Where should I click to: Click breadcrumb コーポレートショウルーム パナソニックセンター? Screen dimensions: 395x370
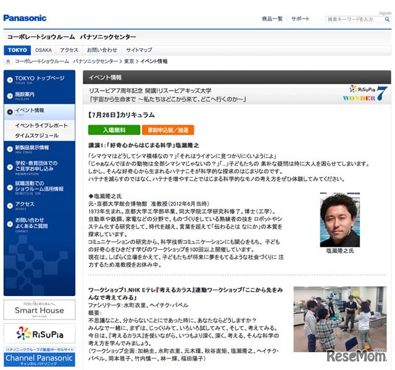(67, 61)
